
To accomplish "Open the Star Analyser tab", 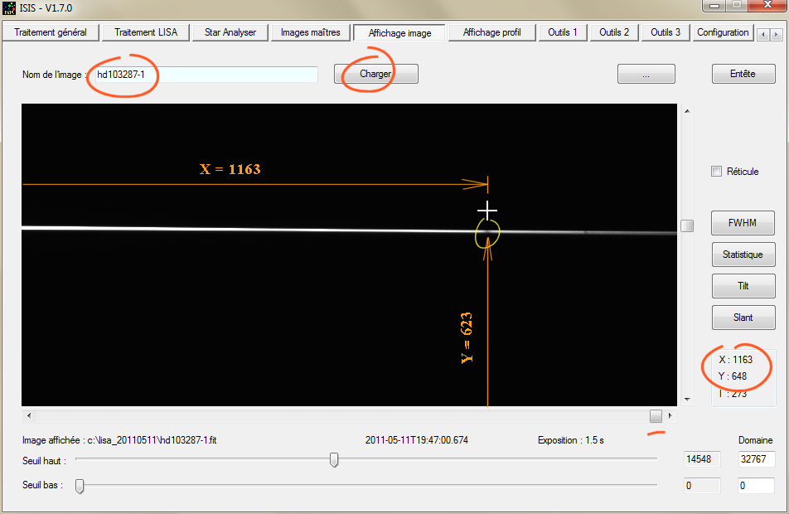I will [230, 32].
